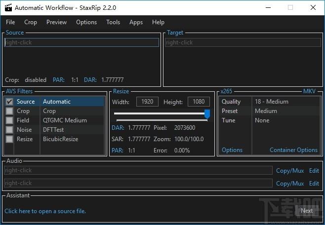Click the Resize panel PAR link
This screenshot has width=325, height=225.
118,150
